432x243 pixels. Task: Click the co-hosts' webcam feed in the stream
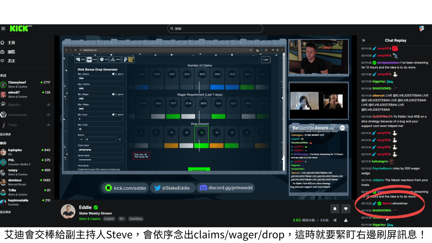pos(318,101)
